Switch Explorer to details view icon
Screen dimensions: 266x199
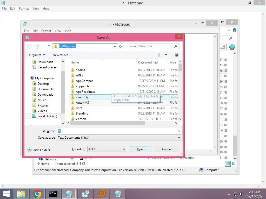(228, 164)
